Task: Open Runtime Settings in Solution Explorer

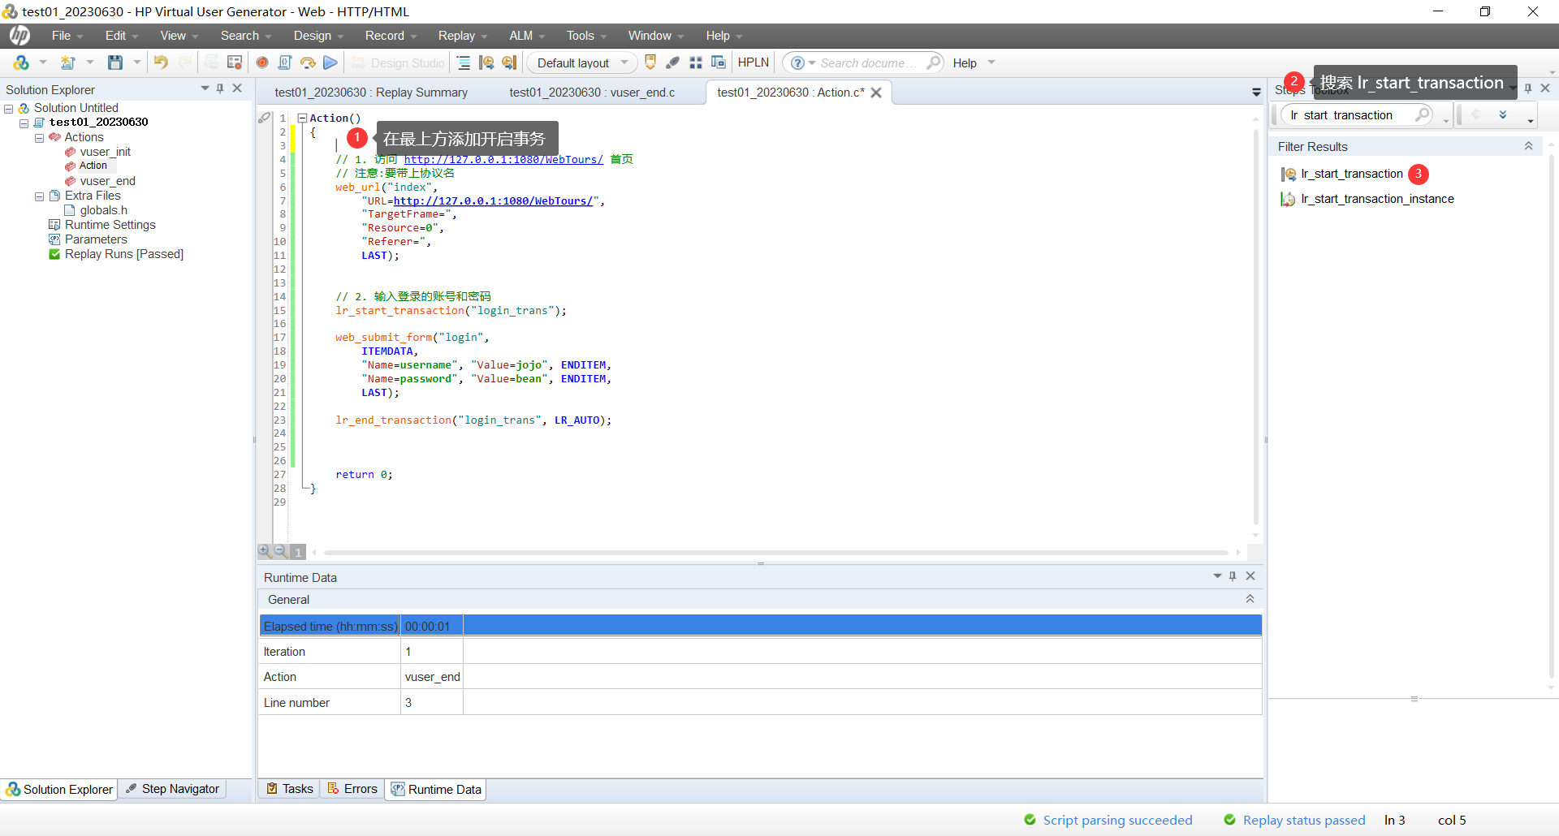Action: click(110, 225)
